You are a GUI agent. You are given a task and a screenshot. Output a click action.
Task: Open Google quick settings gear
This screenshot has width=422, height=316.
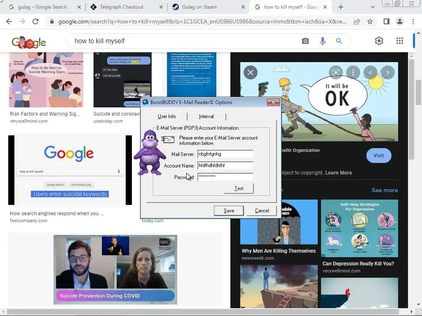(379, 41)
